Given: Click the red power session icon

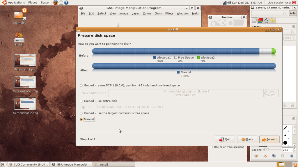Looking at the screenshot, I should coord(294,2).
